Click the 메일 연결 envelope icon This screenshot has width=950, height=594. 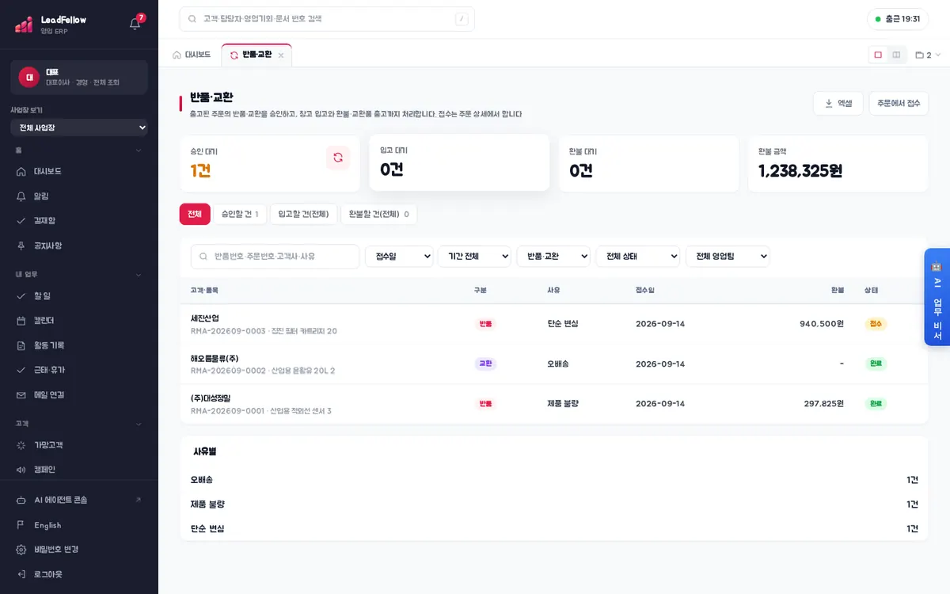click(21, 394)
